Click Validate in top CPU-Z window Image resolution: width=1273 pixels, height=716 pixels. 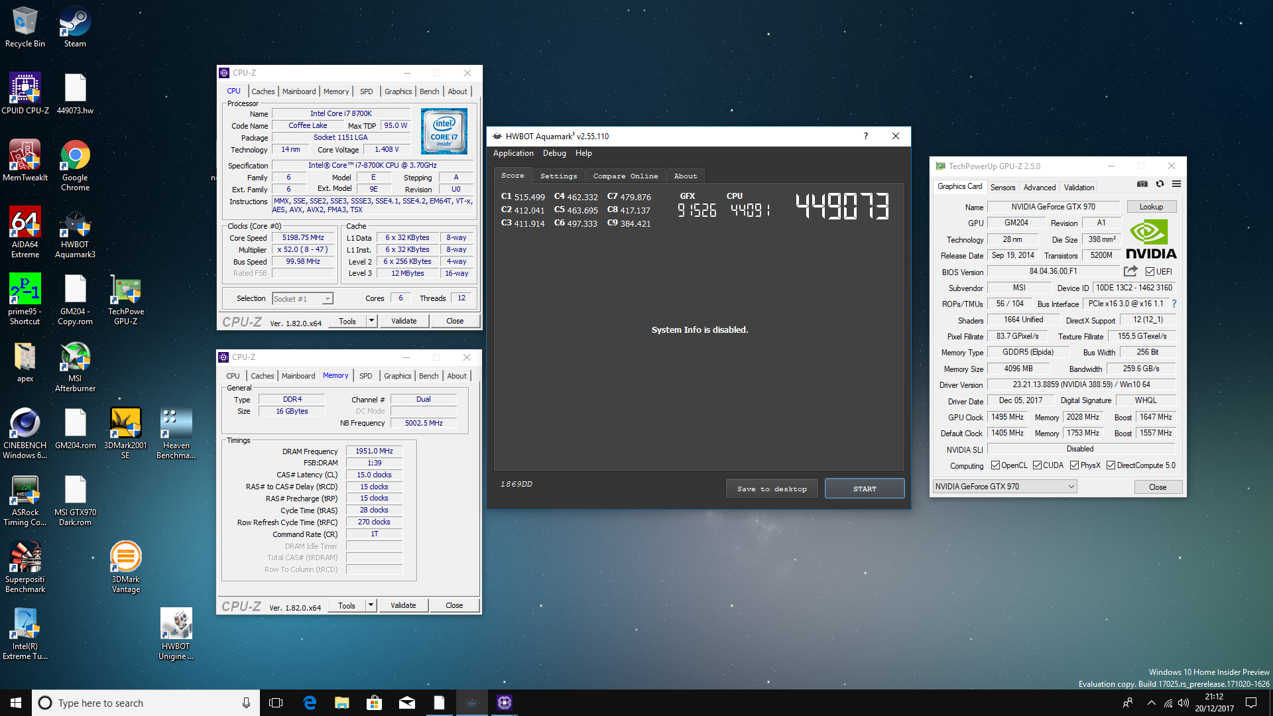404,321
